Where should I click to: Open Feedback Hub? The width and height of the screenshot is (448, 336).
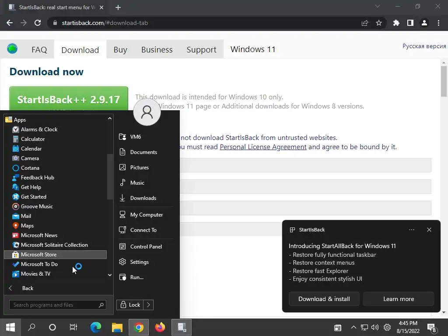(33, 178)
